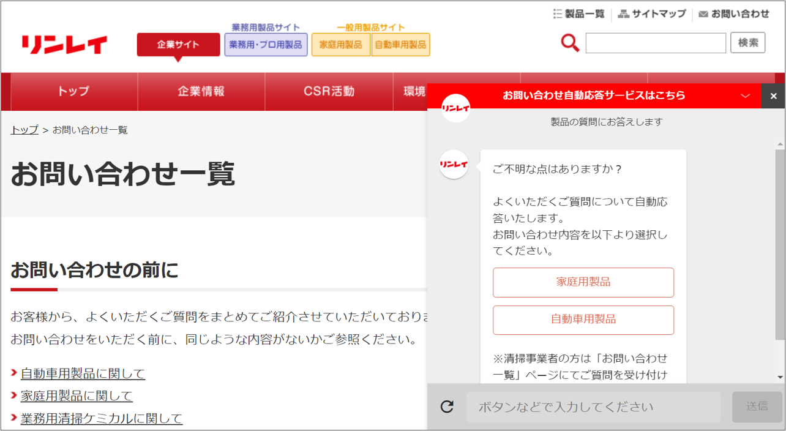The width and height of the screenshot is (786, 431).
Task: Open 企業情報 navigation menu item
Action: pyautogui.click(x=201, y=91)
